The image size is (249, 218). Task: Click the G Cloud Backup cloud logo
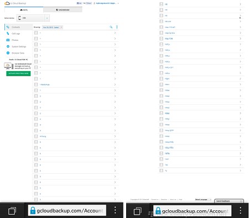(x=7, y=3)
